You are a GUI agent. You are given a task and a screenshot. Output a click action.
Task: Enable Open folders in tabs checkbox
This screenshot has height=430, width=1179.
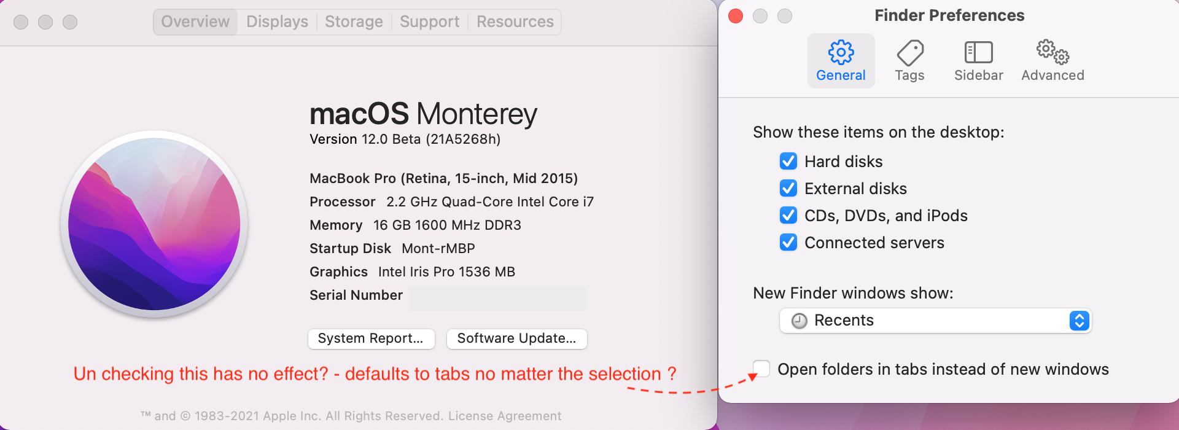tap(761, 369)
